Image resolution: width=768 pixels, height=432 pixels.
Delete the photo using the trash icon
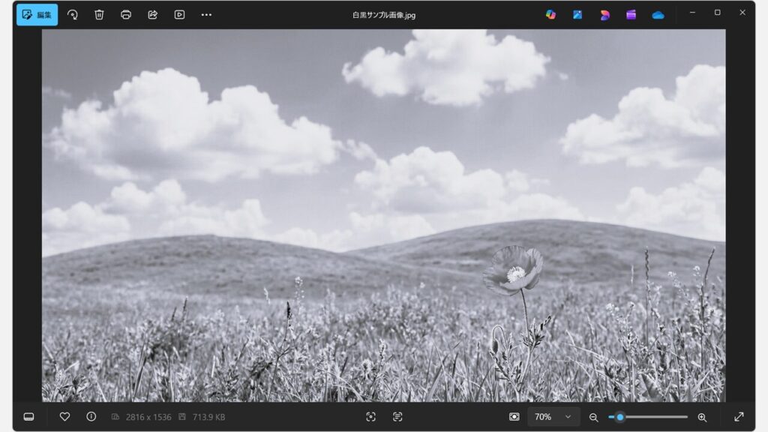(x=99, y=14)
